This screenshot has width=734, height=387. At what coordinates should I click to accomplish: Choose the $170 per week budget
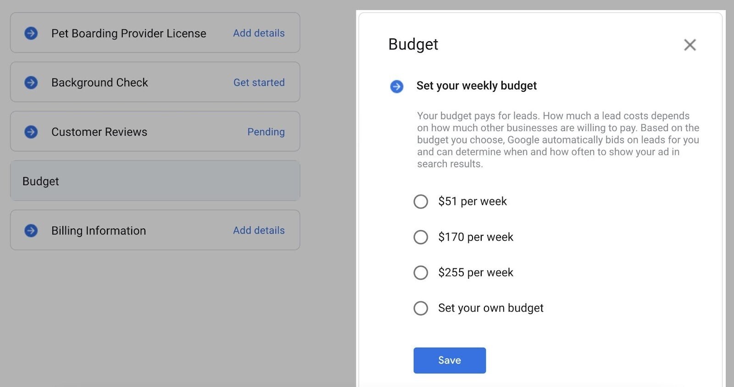point(421,237)
